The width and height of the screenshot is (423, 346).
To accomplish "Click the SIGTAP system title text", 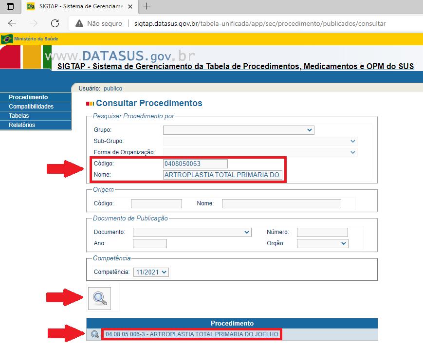I will tap(236, 66).
